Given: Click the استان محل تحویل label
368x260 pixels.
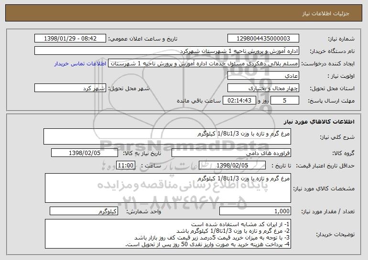Looking at the screenshot, I should [x=332, y=88].
